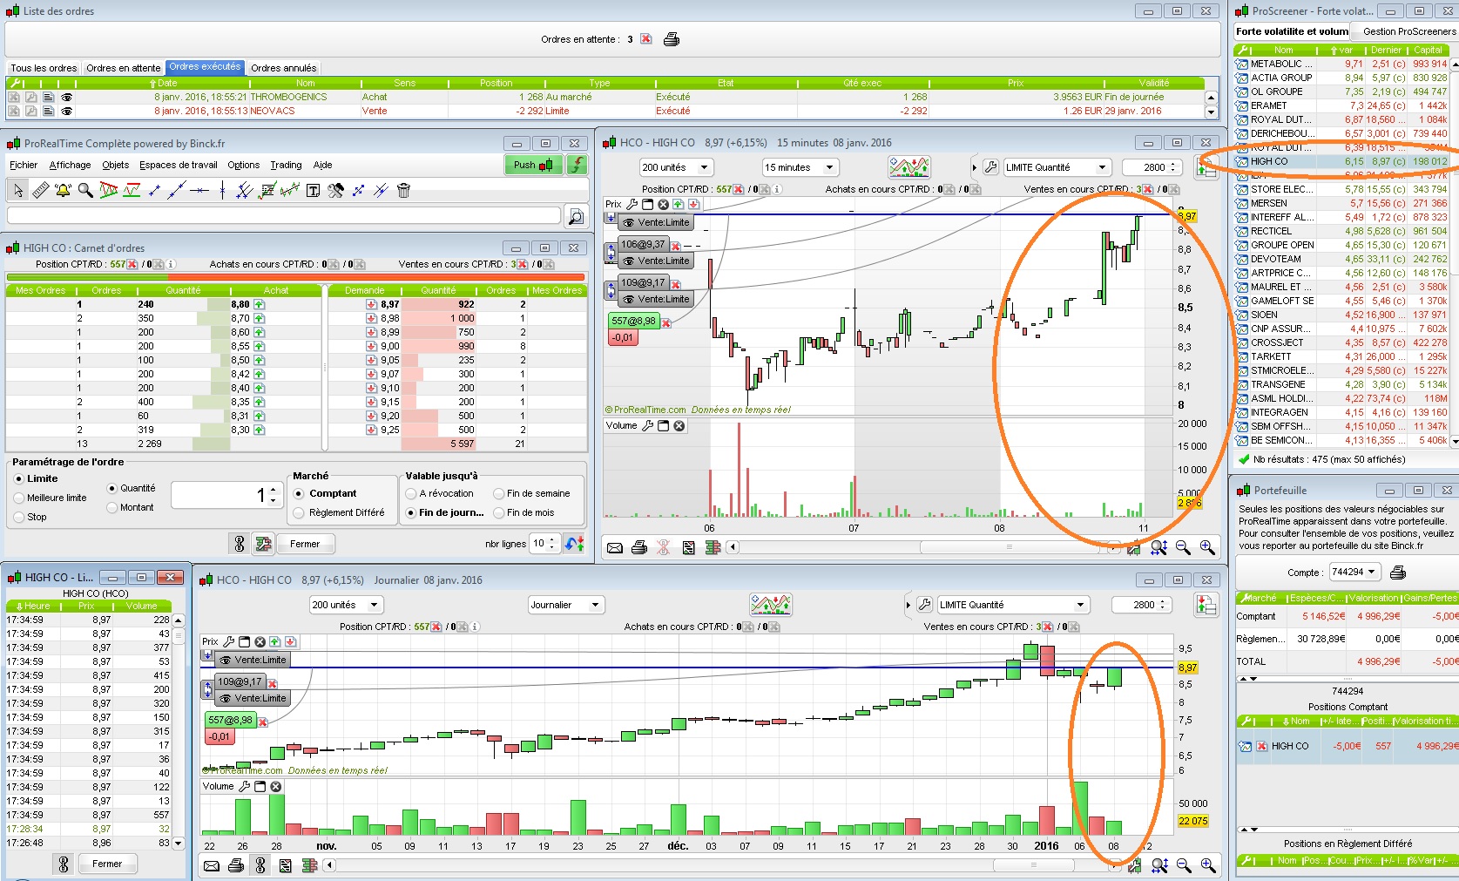Open indicators icon on the daily Journalier chart

point(771,605)
